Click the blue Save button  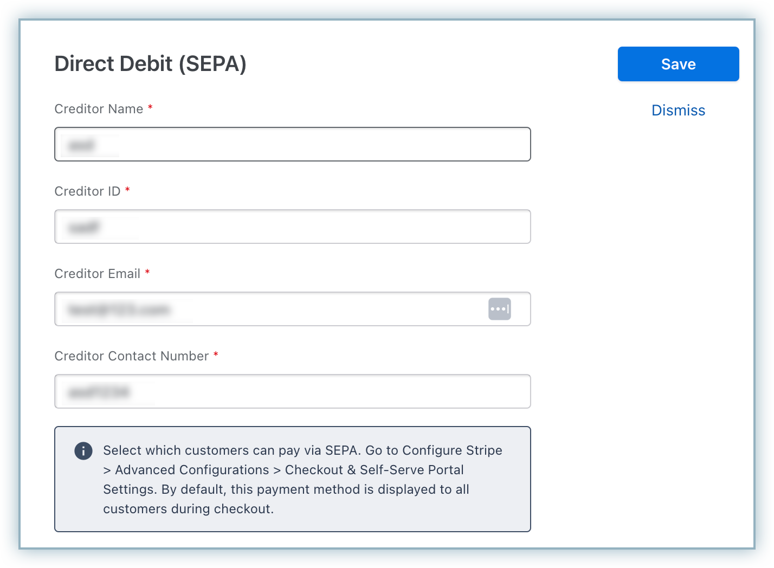(x=678, y=64)
